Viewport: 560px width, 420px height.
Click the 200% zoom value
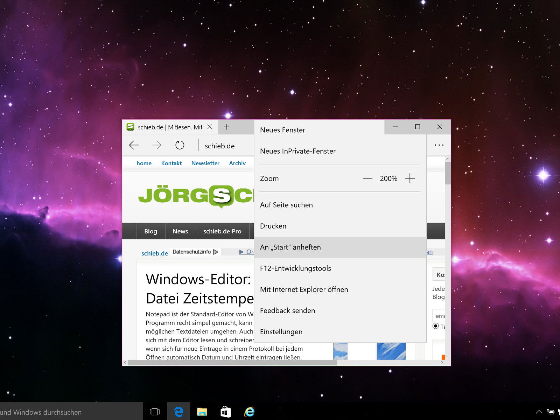(388, 178)
